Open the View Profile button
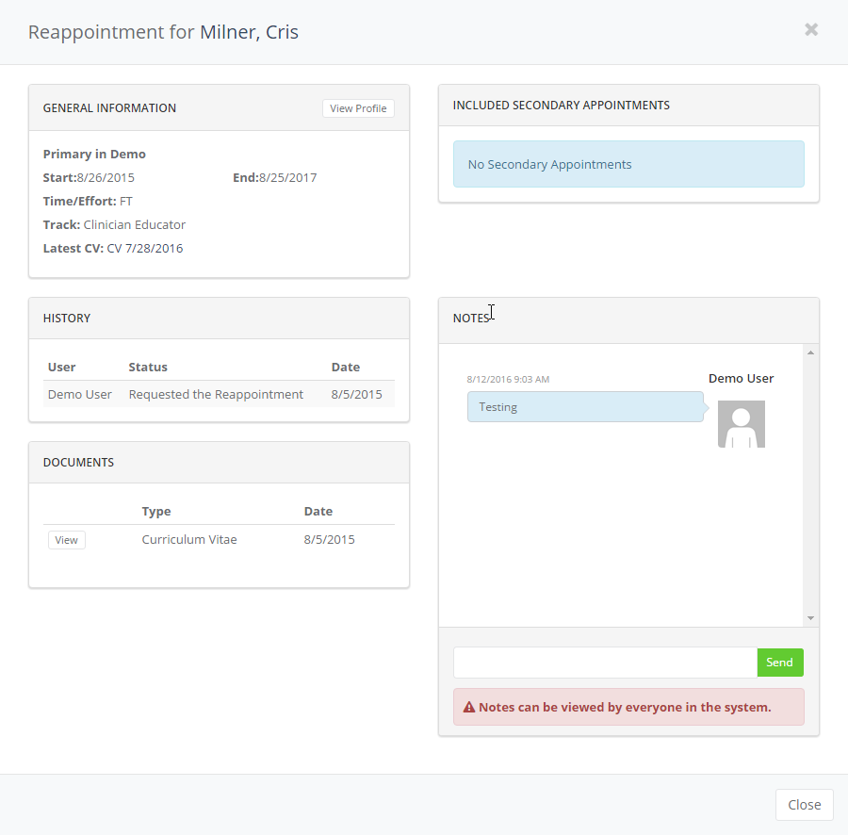 click(358, 108)
